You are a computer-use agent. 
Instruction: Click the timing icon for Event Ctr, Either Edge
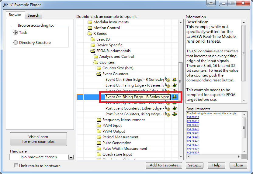tap(168, 80)
